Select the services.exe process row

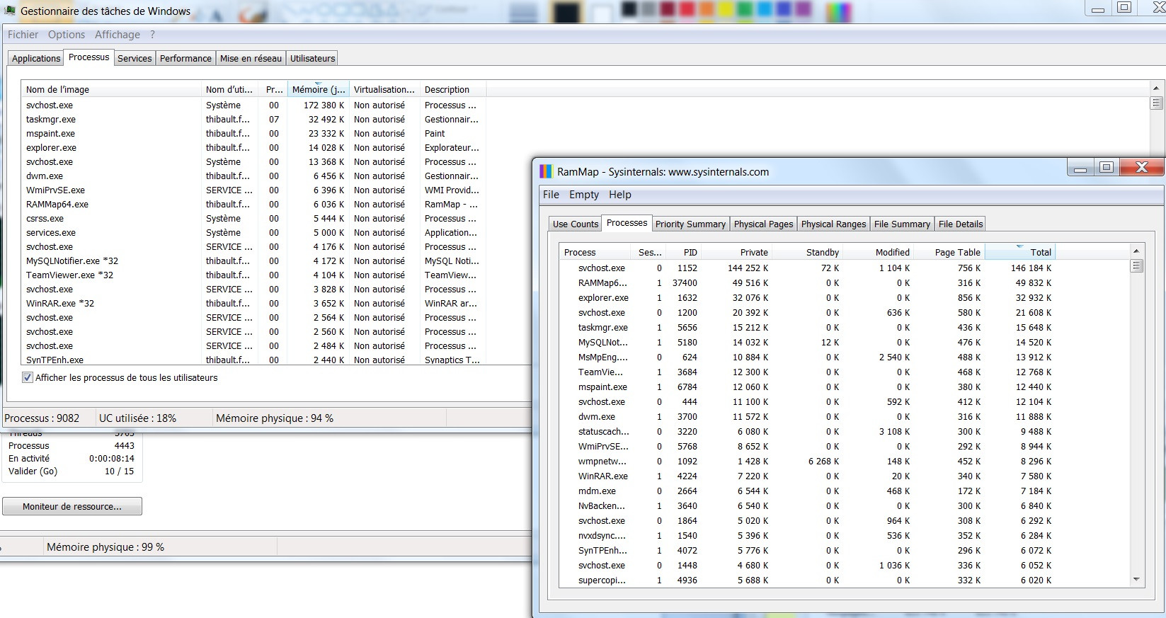tap(253, 233)
